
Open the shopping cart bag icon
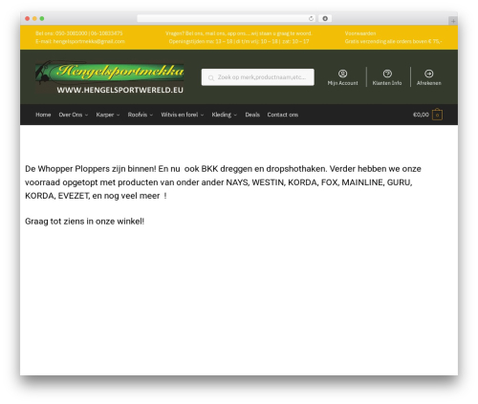[x=437, y=115]
